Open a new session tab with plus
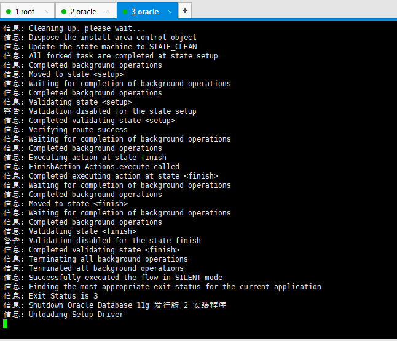The image size is (397, 341). (185, 10)
